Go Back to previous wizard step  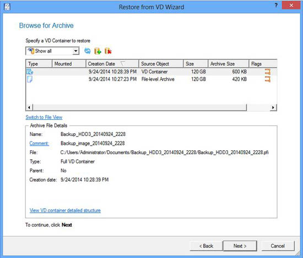(206, 246)
